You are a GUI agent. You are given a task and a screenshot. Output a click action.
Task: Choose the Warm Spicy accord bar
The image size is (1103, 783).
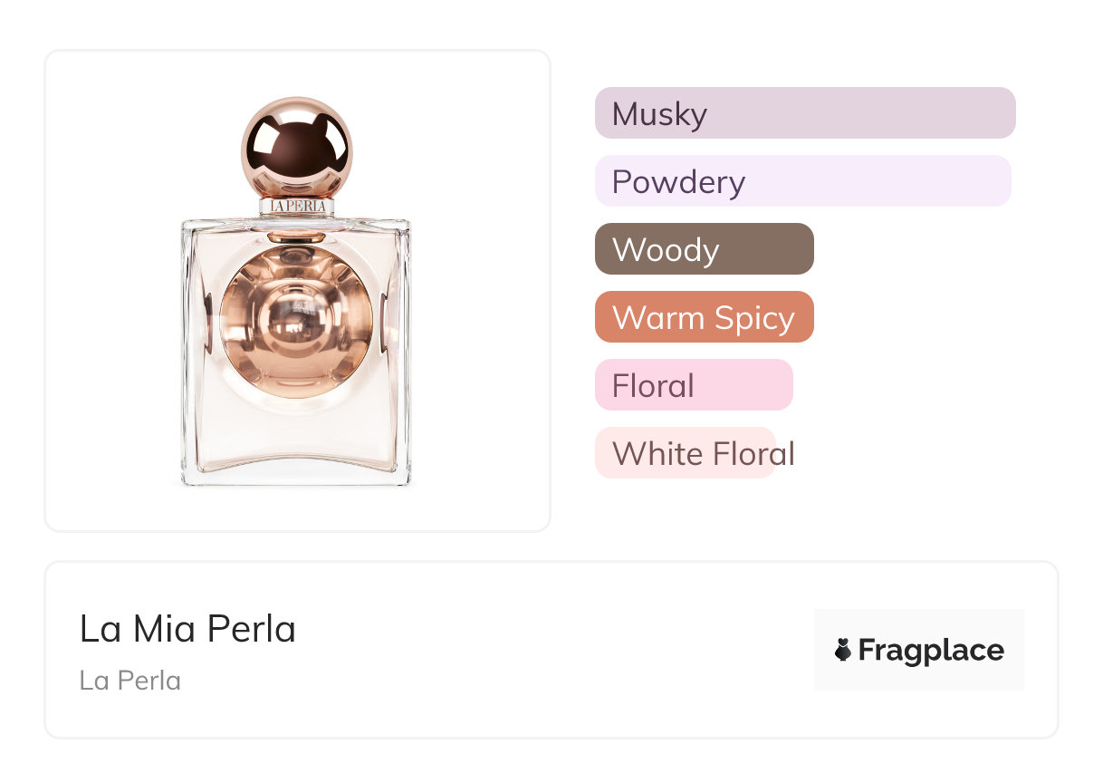pos(704,317)
